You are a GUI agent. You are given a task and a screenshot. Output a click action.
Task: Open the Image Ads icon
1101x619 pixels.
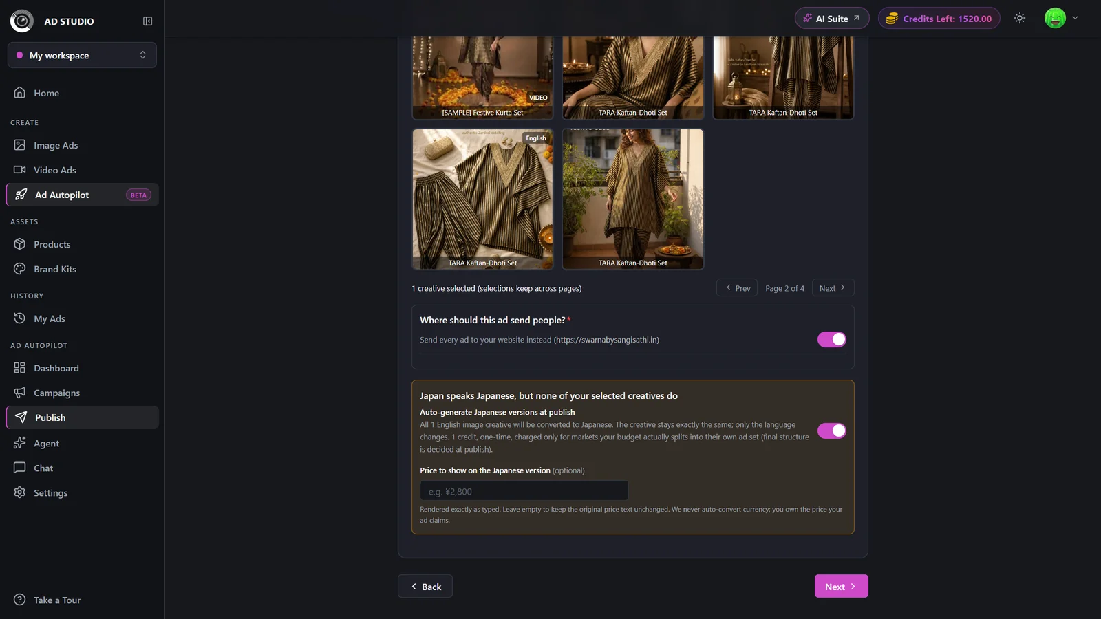[x=20, y=145]
